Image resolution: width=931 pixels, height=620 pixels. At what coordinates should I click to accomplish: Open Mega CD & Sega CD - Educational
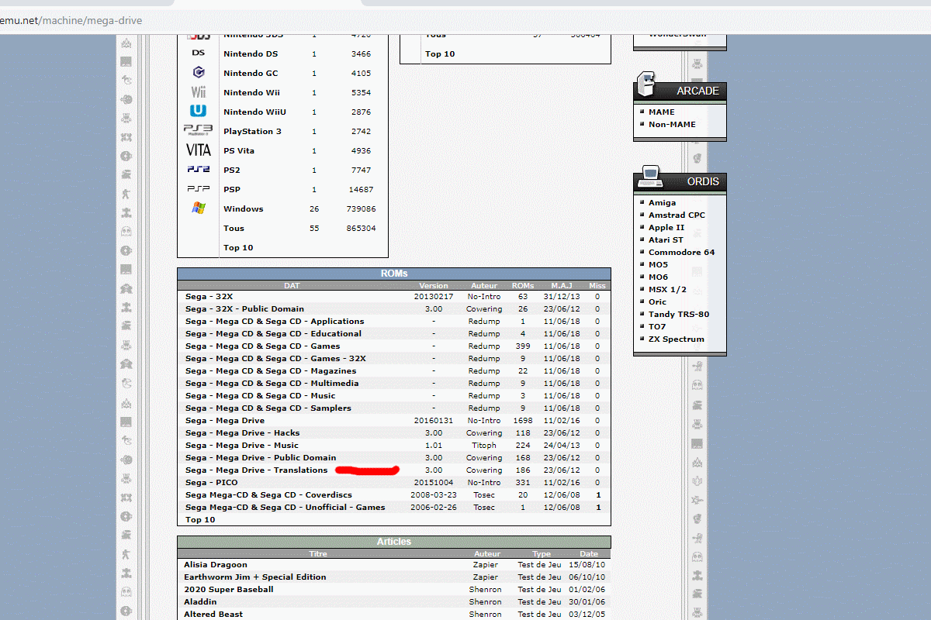(273, 333)
